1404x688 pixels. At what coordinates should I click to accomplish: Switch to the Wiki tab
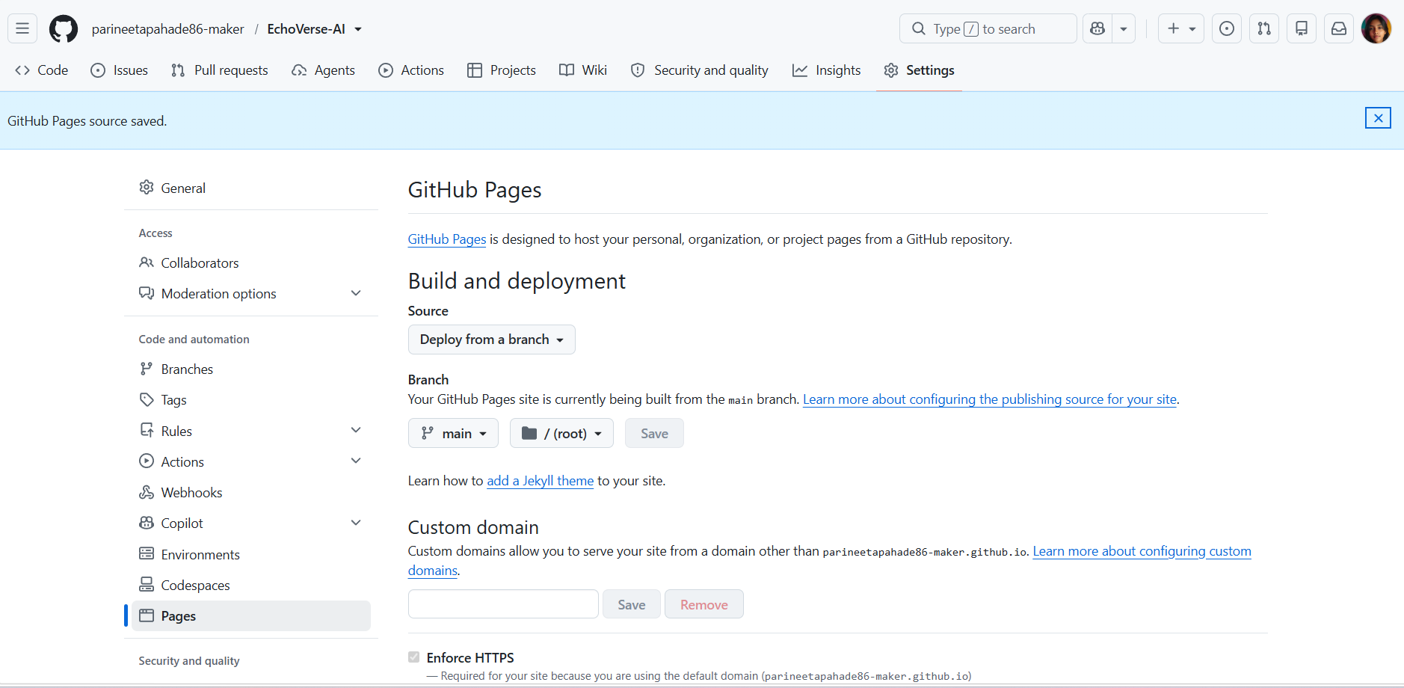583,70
